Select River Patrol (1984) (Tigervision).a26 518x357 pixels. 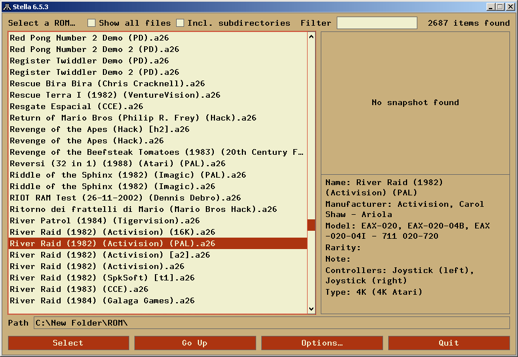click(158, 220)
